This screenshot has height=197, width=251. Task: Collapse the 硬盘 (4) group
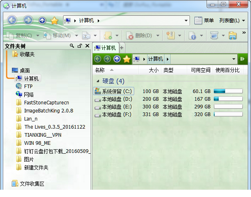[98, 81]
